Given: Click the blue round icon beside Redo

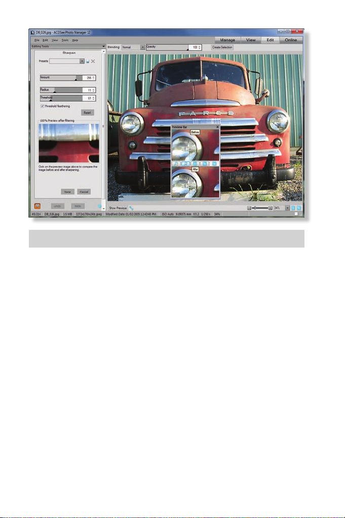Looking at the screenshot, I should pyautogui.click(x=100, y=206).
